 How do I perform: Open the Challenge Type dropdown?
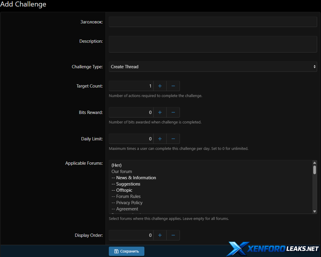point(213,67)
